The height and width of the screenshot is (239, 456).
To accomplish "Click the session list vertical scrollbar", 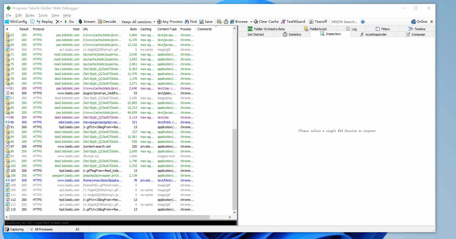I will click(234, 169).
